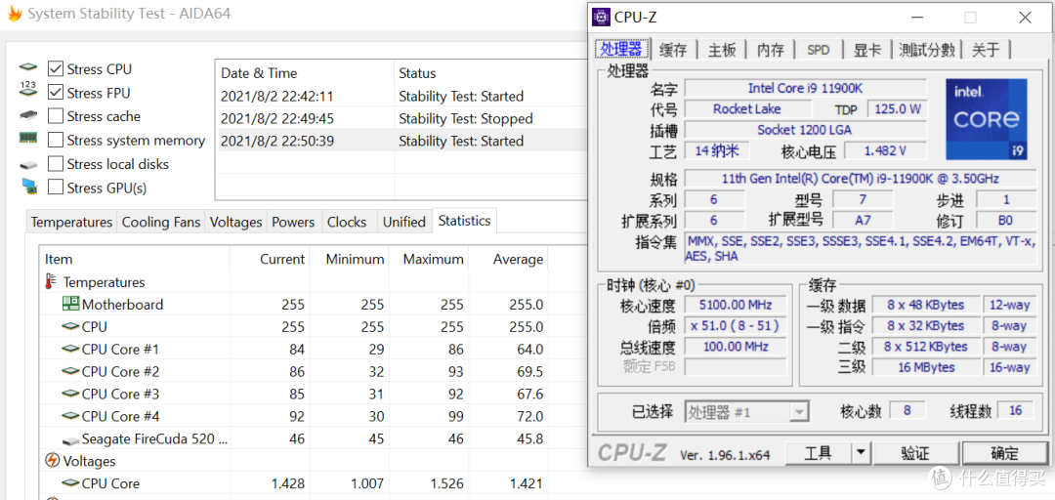This screenshot has height=500, width=1055.
Task: Click the CPU chip icon beside Stress CPU
Action: tap(28, 68)
